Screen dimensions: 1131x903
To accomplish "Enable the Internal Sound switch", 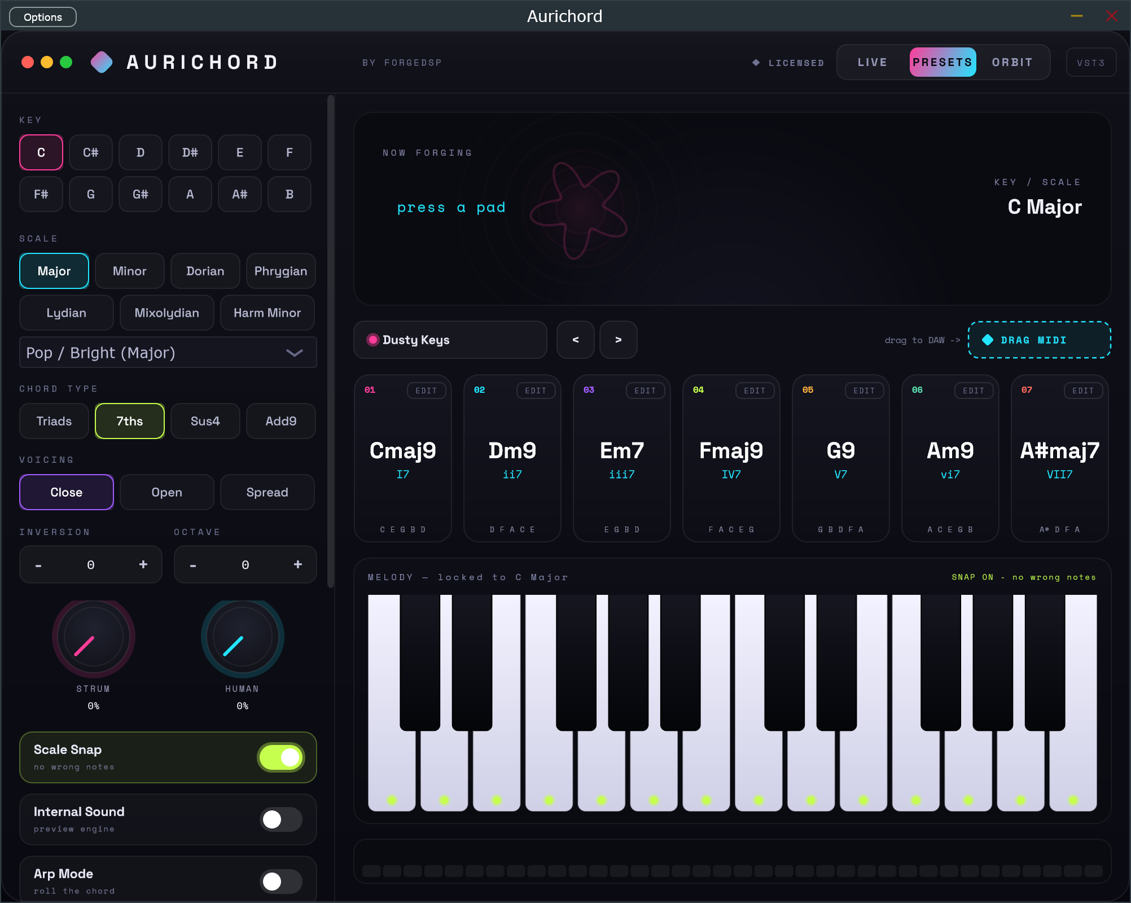I will click(x=281, y=819).
